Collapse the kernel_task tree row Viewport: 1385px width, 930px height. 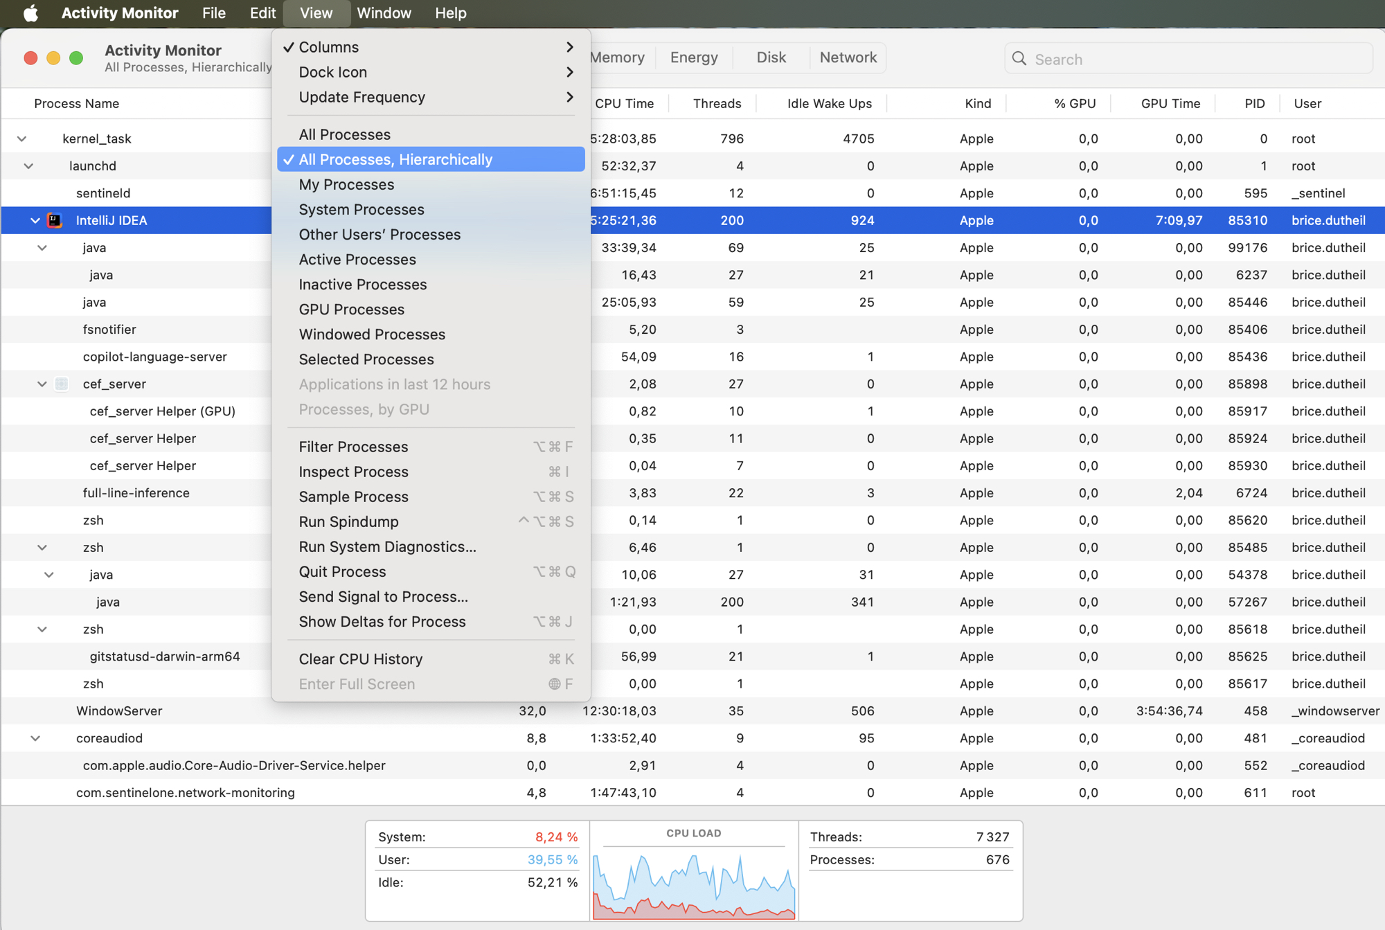(x=22, y=138)
